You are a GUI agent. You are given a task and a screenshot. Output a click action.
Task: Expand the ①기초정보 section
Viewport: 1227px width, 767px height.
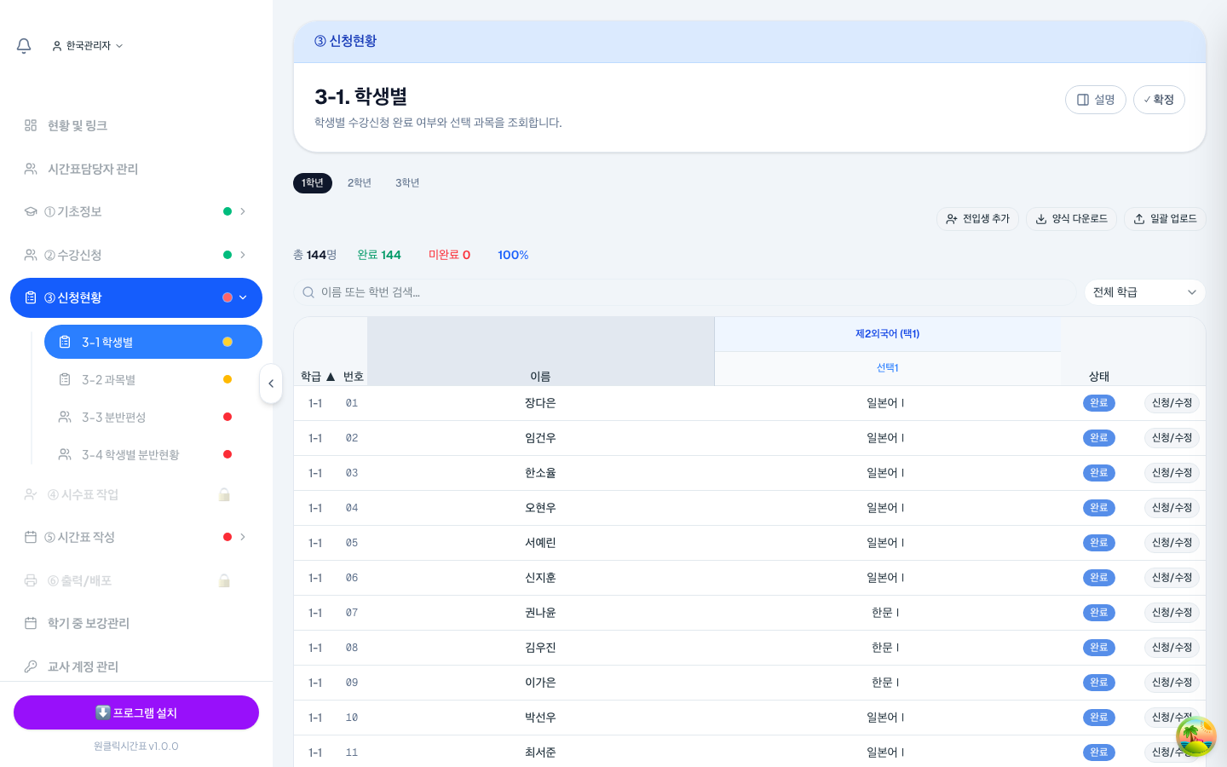click(136, 211)
